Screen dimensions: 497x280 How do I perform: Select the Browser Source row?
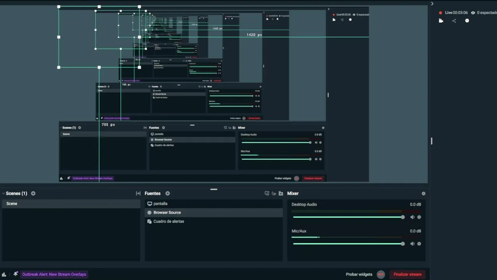tap(214, 213)
